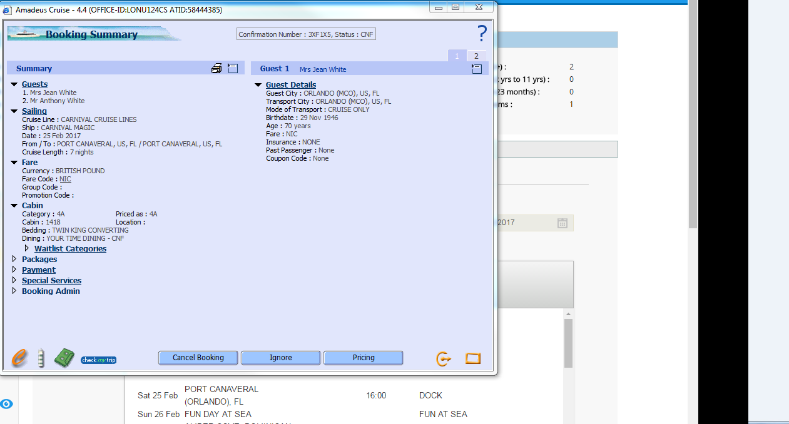Maximize the Amadeus Cruise window
Viewport: 789px width, 424px height.
[456, 8]
